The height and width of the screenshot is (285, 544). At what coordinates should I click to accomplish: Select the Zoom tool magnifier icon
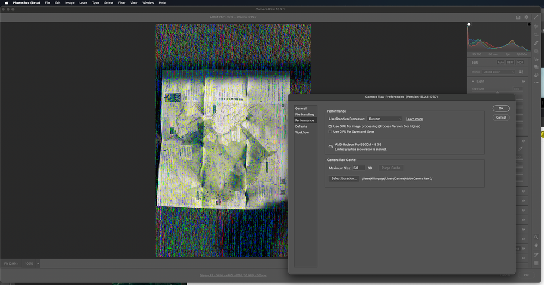(x=536, y=238)
